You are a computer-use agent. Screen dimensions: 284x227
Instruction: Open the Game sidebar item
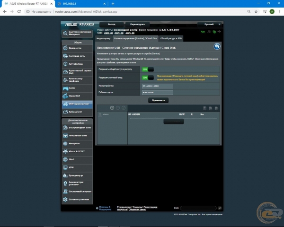click(77, 88)
